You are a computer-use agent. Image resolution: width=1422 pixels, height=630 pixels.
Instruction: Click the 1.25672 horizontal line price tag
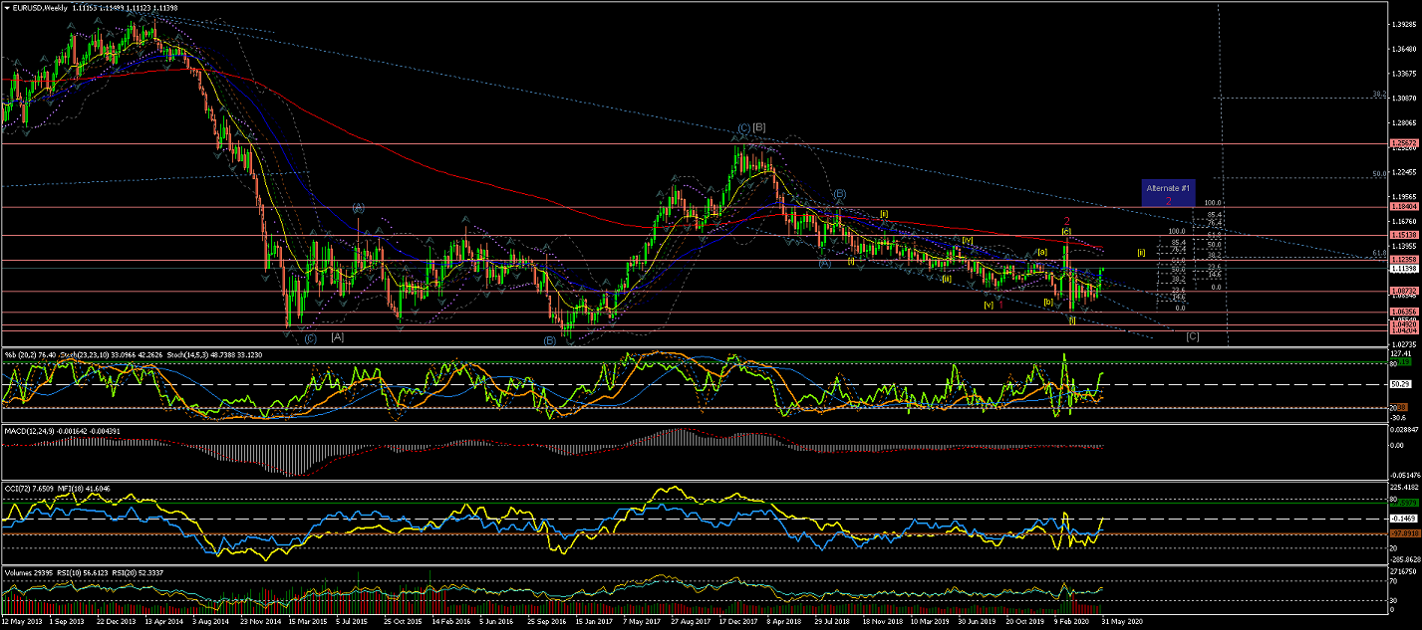1403,144
